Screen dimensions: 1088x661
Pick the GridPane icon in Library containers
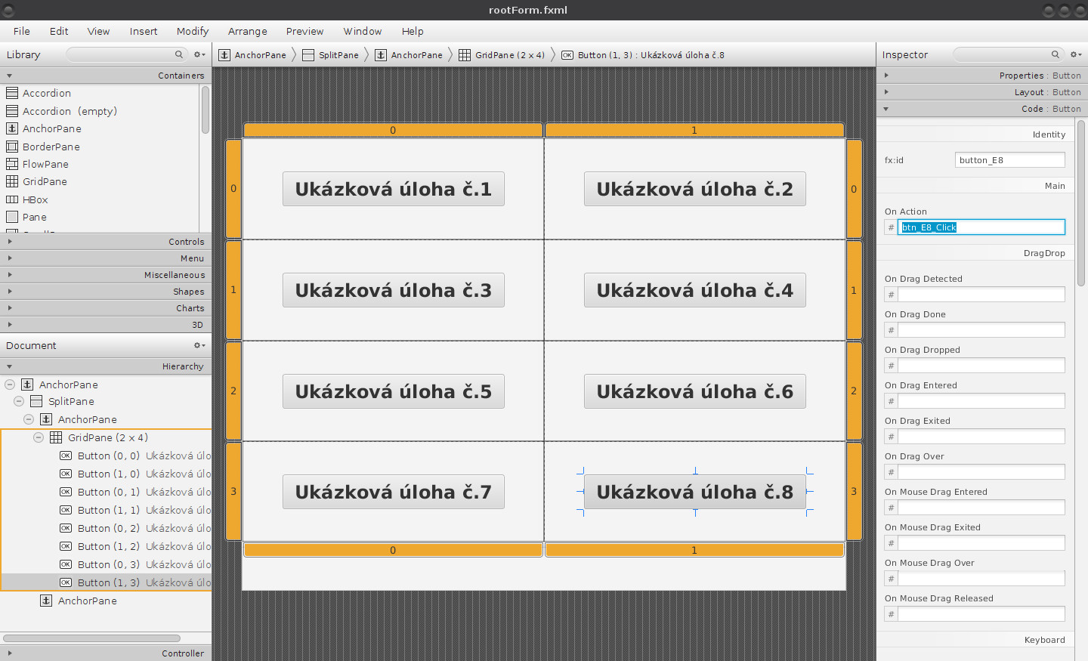(x=12, y=181)
